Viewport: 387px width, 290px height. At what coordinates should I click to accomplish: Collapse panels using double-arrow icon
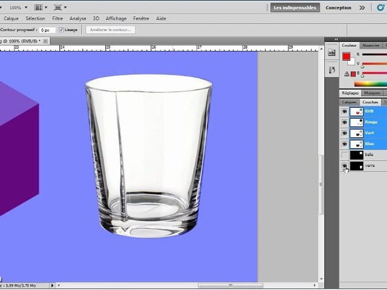tap(336, 39)
